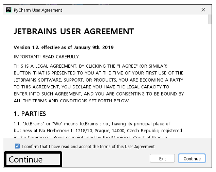
Task: Click the Exit button
Action: click(x=162, y=158)
